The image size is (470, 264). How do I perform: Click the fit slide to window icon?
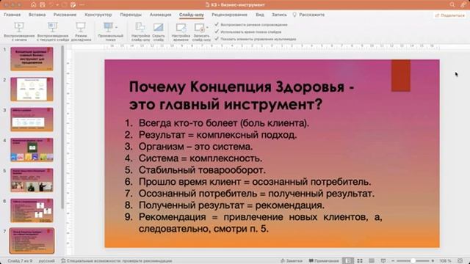click(x=460, y=261)
